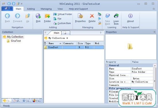Loan the selected item
Viewport: 158px width, 108px height.
(x=116, y=19)
